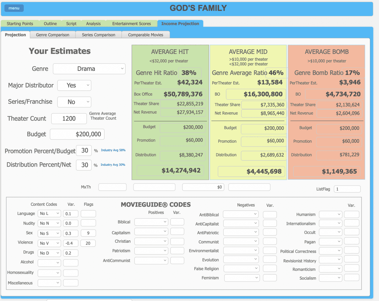Open the Entertainment Scores tab
The width and height of the screenshot is (379, 301).
pos(131,24)
